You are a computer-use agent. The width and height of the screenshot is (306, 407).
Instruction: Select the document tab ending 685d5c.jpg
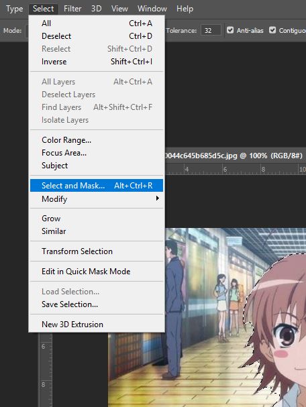point(235,156)
